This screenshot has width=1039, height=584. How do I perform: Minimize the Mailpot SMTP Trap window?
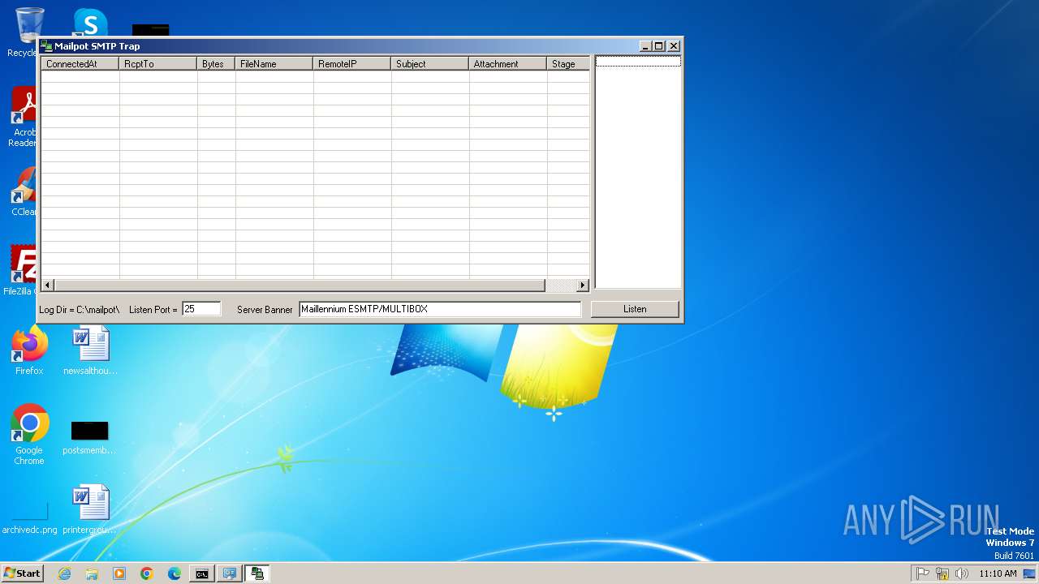pos(645,46)
